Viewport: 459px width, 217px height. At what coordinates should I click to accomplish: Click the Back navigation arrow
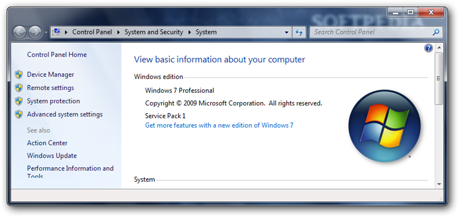[19, 32]
